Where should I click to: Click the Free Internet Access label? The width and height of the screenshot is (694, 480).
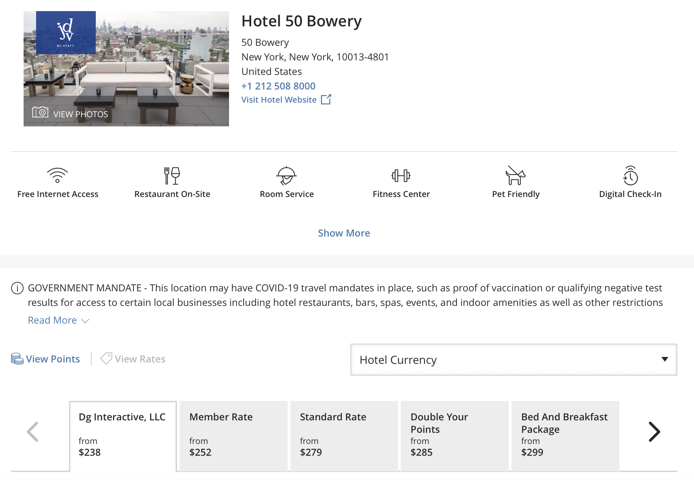pyautogui.click(x=58, y=194)
